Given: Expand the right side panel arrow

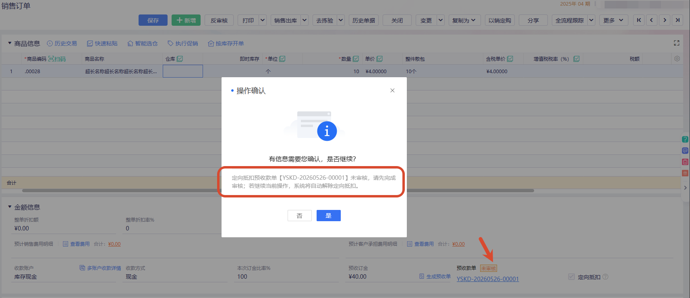Looking at the screenshot, I should pyautogui.click(x=686, y=188).
